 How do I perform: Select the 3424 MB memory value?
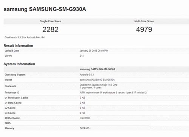85,128
